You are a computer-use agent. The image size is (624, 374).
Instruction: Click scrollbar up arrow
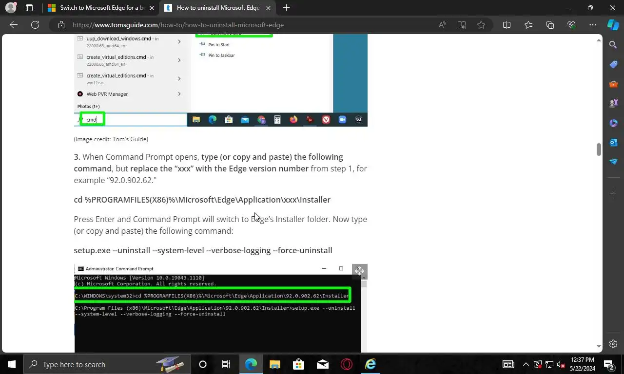pos(599,40)
